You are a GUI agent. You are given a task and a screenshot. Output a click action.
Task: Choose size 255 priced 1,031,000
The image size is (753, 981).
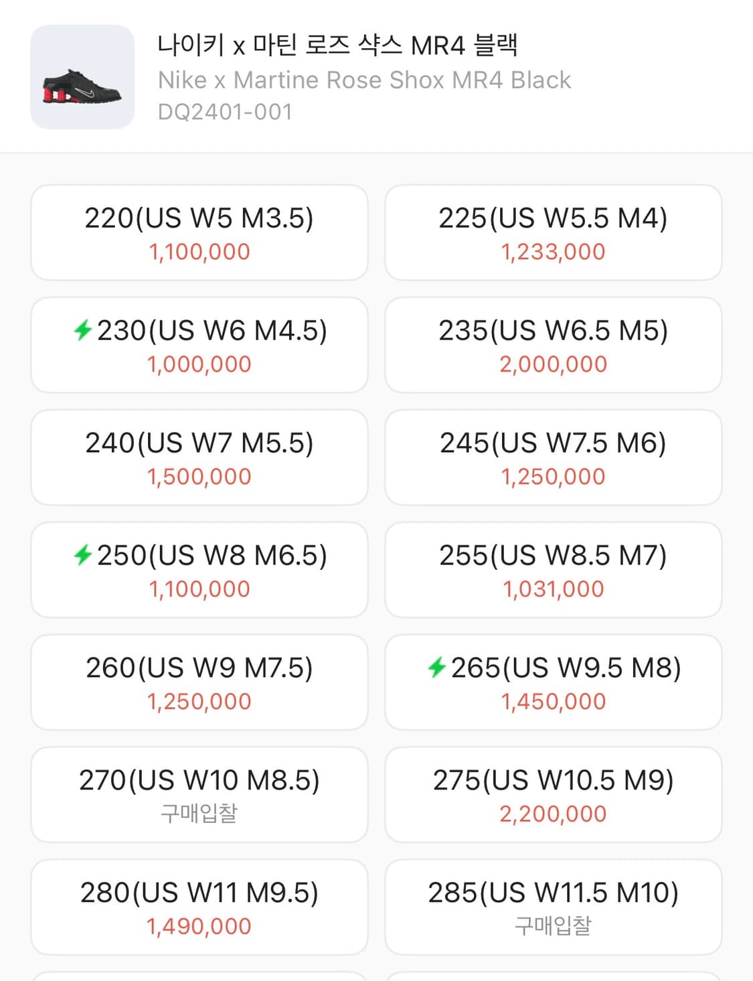coord(553,570)
